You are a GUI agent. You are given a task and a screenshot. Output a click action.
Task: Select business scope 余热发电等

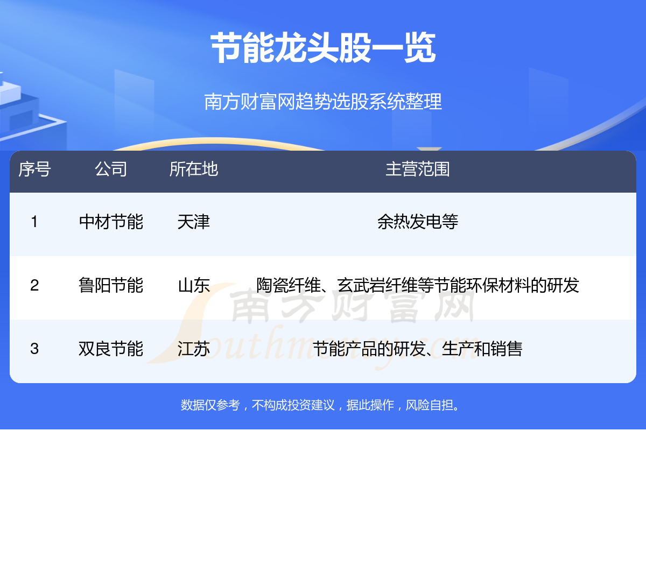(x=418, y=222)
